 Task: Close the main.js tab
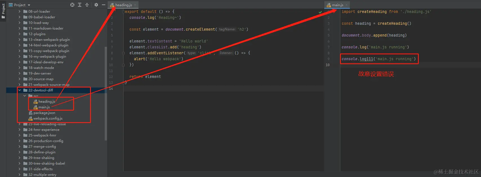[x=347, y=5]
